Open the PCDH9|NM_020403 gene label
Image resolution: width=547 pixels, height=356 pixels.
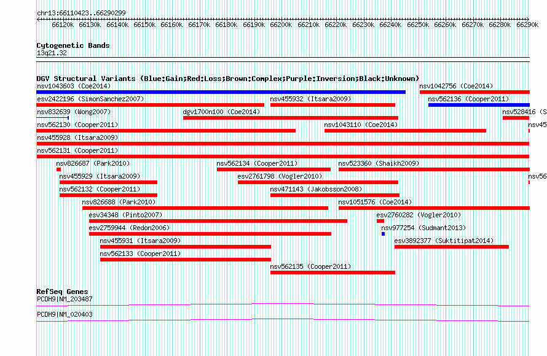click(65, 314)
